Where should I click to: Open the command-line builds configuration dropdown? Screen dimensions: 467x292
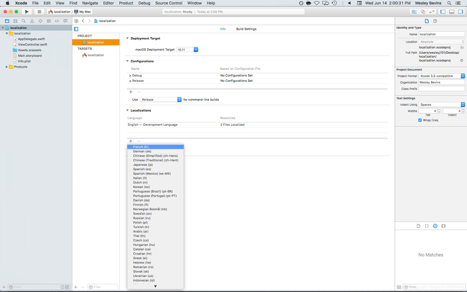pos(161,100)
